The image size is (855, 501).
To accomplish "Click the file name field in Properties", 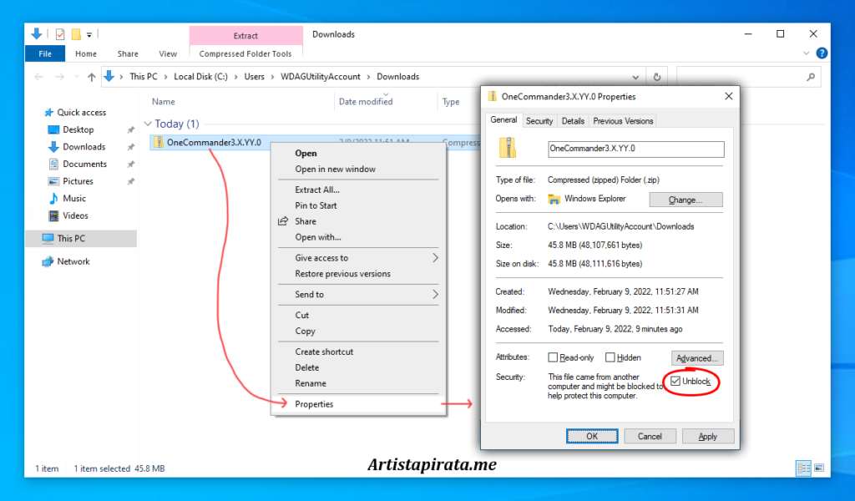I will tap(635, 149).
